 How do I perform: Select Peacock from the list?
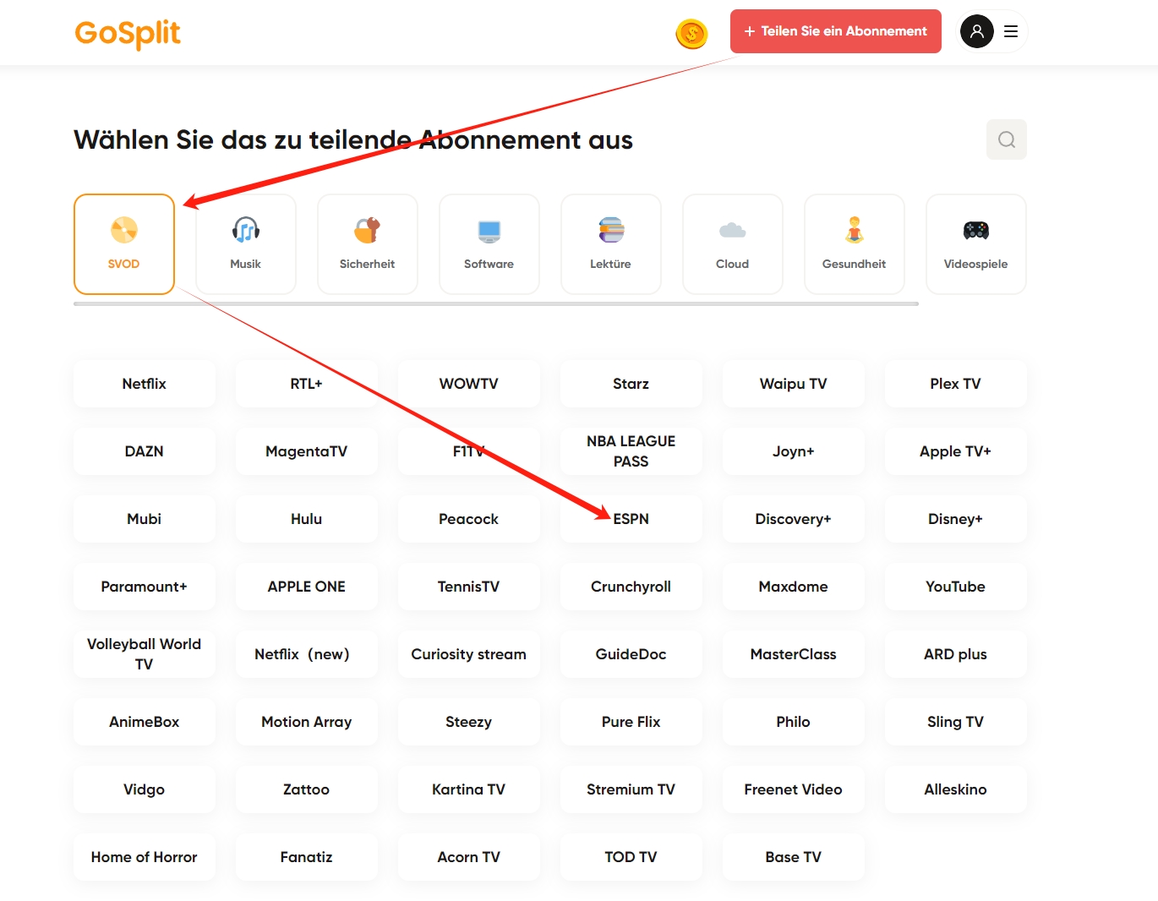469,519
